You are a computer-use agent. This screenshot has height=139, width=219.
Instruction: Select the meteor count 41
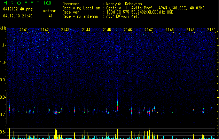pyautogui.click(x=50, y=16)
